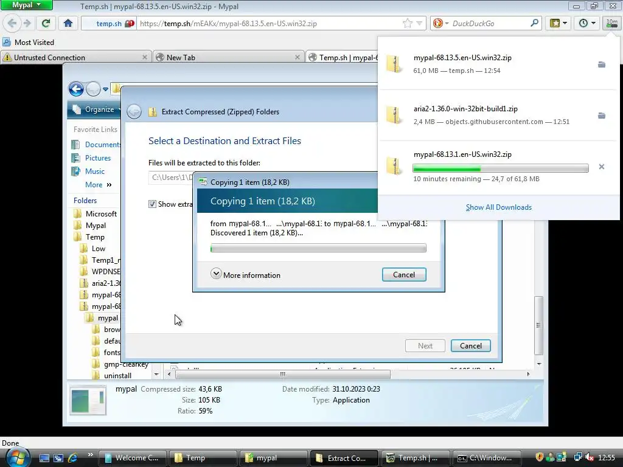
Task: Switch to the Temp.sh tab
Action: click(x=343, y=58)
